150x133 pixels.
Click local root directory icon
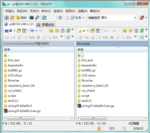point(57,31)
